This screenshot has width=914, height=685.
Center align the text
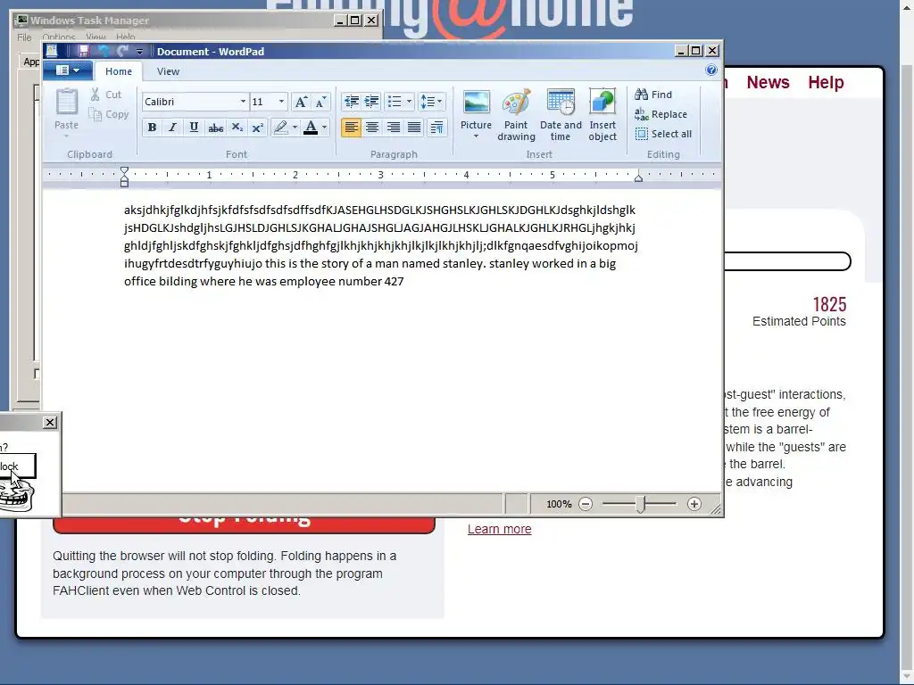372,127
